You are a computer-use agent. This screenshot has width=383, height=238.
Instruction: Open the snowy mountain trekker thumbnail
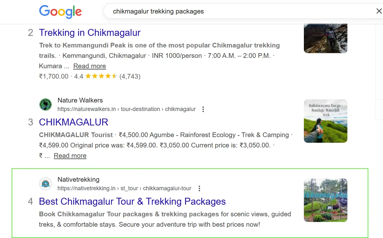pos(325,38)
